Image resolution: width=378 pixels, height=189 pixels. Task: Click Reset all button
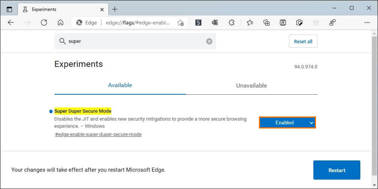click(x=303, y=41)
